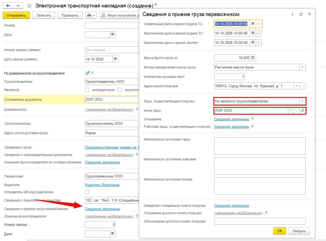The width and height of the screenshot is (326, 241).
Task: Confirm dialog with the ОК button
Action: 280,231
